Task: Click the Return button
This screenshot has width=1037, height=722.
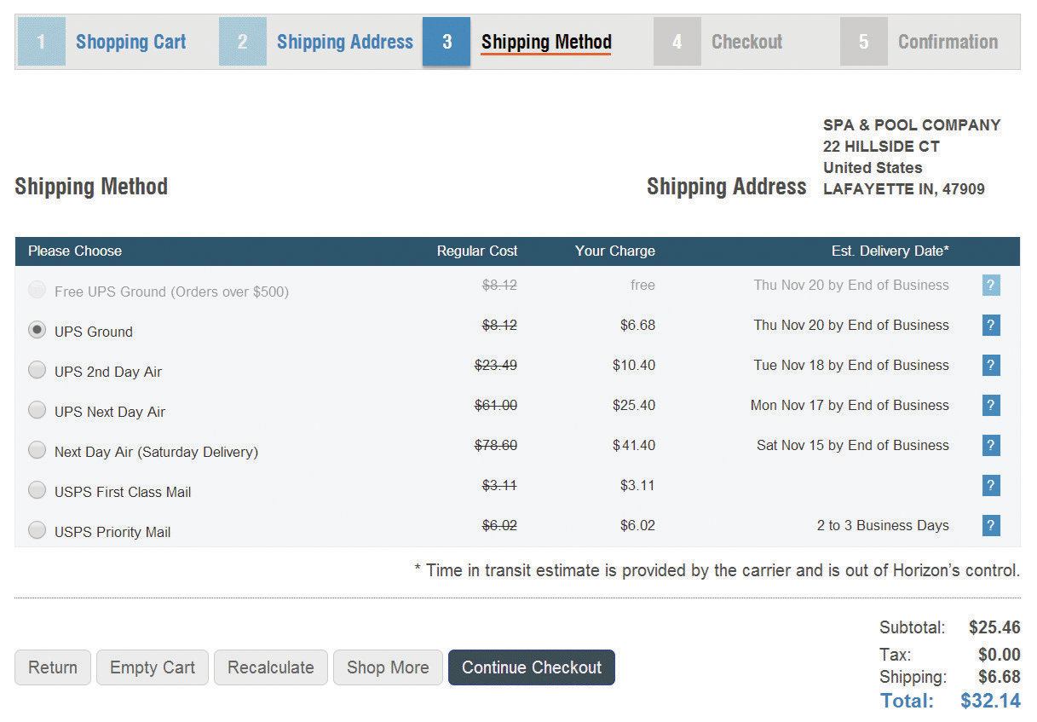Action: [53, 667]
